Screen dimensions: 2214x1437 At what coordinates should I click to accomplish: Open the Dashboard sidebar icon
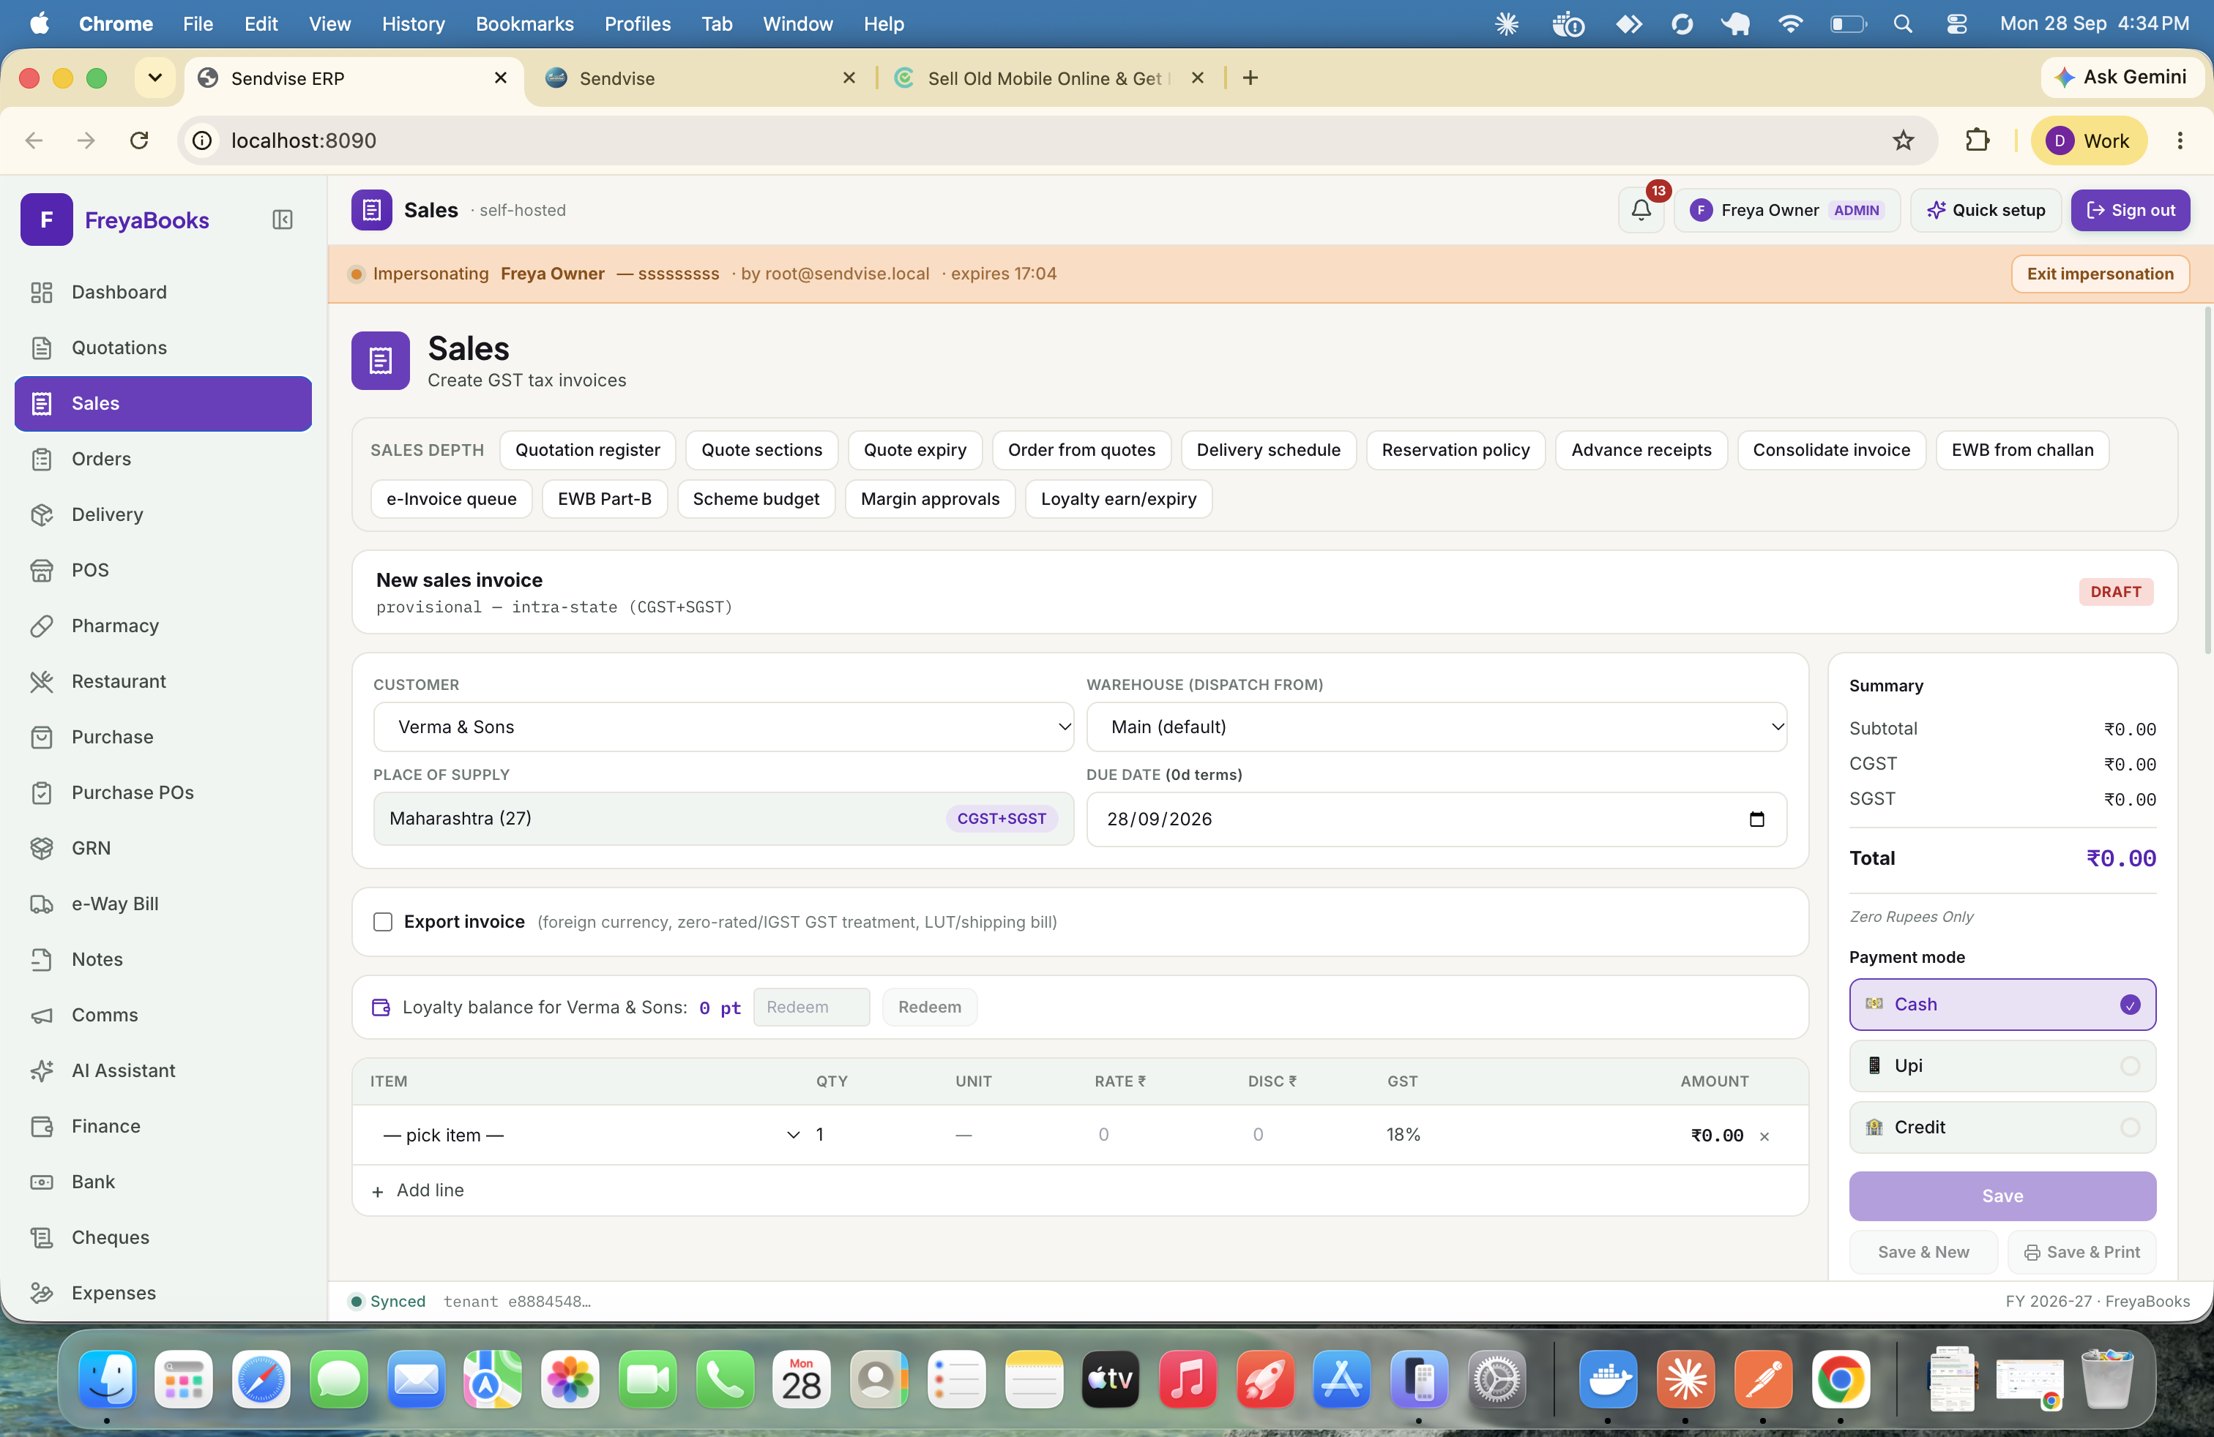click(x=41, y=292)
